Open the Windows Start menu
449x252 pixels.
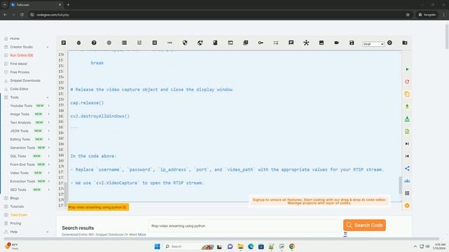tap(157, 246)
